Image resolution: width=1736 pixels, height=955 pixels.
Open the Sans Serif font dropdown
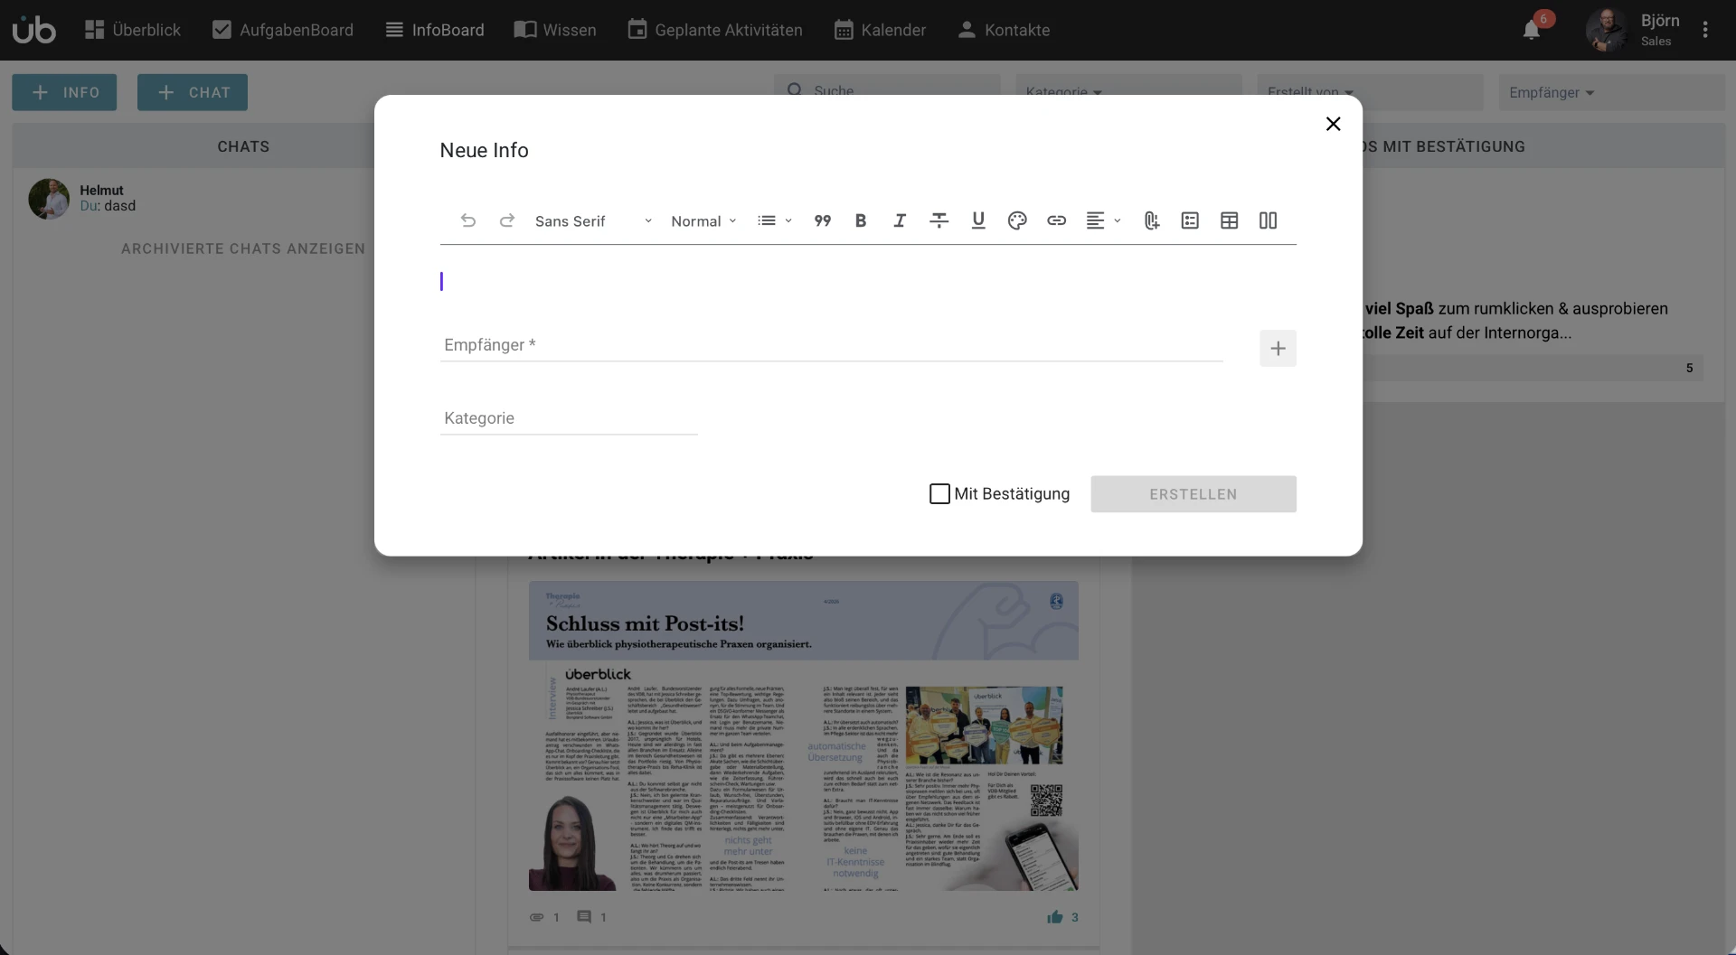point(593,221)
